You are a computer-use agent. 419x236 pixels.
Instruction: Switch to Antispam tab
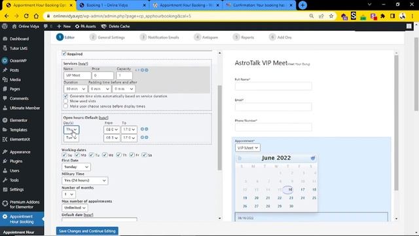(x=206, y=37)
